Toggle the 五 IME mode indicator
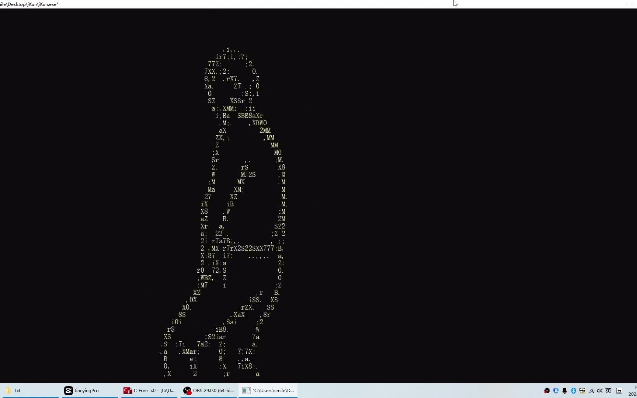The height and width of the screenshot is (398, 637). (619, 391)
